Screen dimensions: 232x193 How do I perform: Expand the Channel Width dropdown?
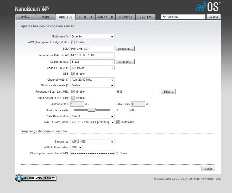coord(92,80)
